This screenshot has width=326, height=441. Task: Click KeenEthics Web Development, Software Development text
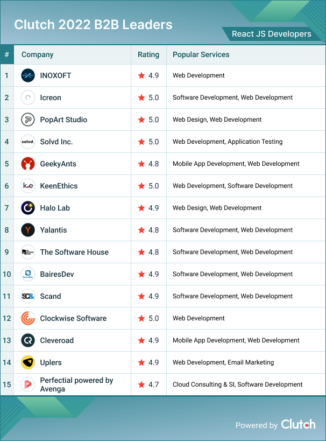233,186
